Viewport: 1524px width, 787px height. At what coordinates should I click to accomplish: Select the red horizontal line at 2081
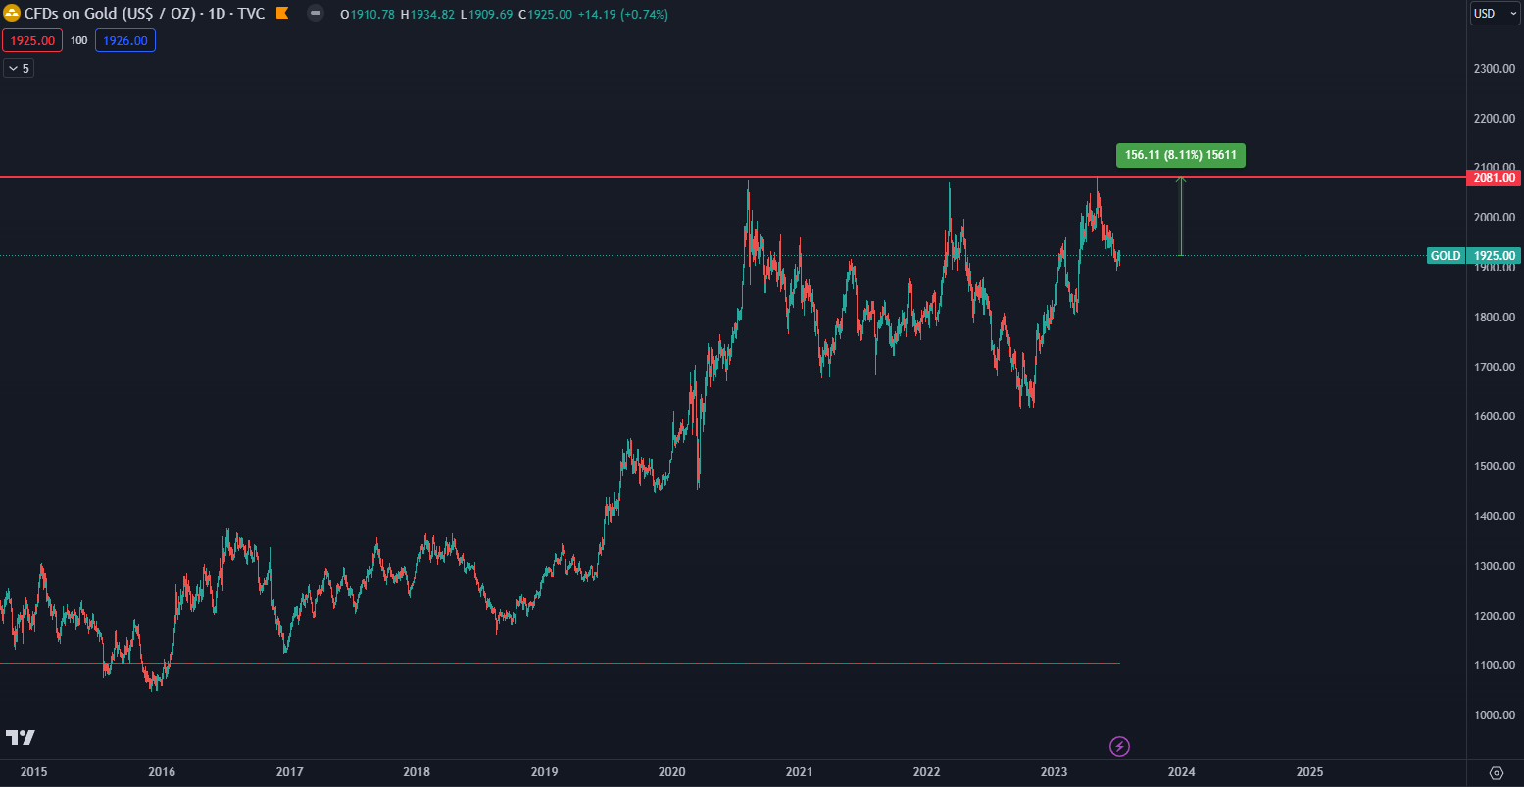point(588,177)
